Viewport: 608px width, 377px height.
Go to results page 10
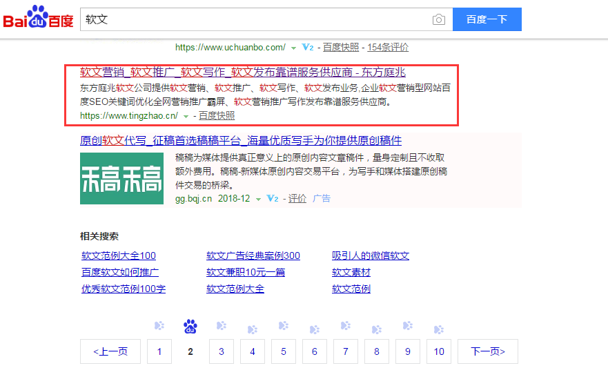(x=439, y=351)
